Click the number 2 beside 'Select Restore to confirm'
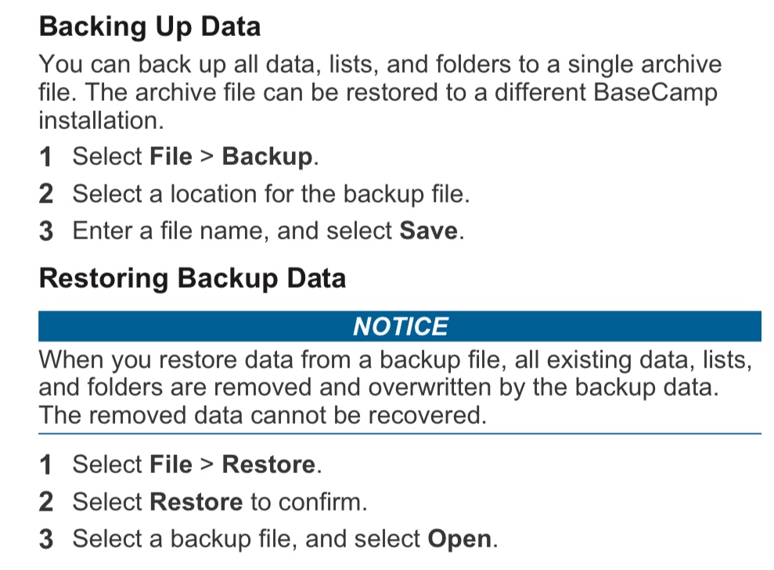Screen dimensions: 774x570 [46, 502]
